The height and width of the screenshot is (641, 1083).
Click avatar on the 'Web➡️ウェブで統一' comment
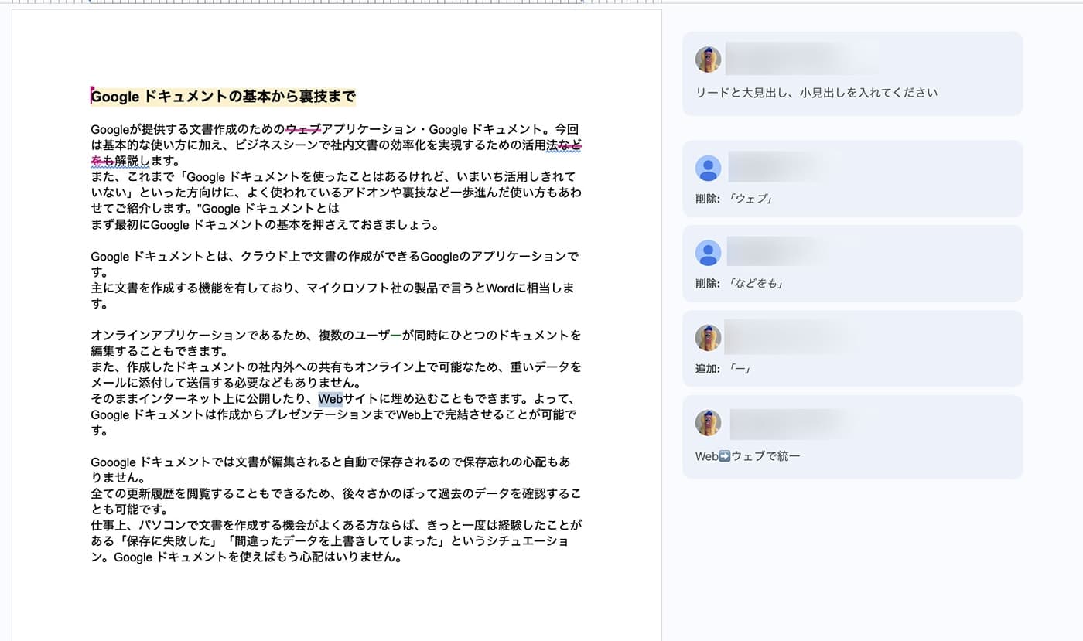[708, 423]
